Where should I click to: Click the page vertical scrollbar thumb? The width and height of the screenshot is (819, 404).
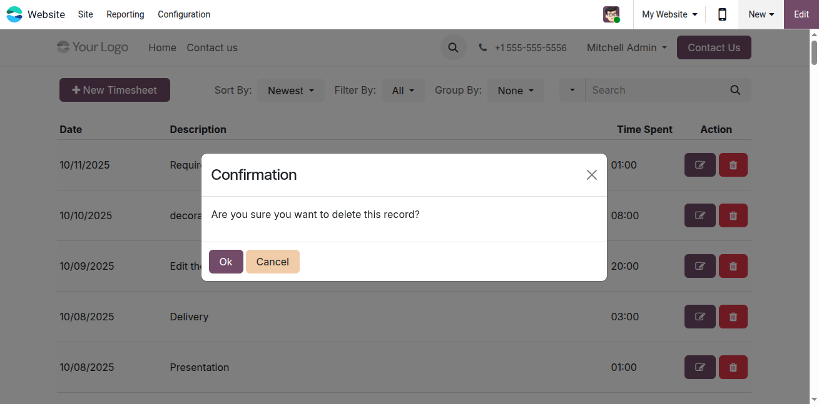814,52
